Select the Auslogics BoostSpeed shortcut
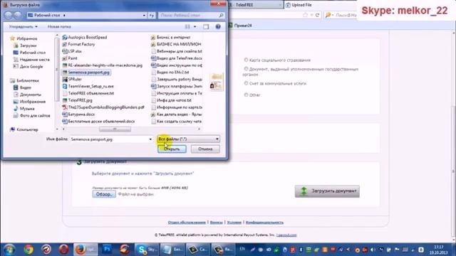The width and height of the screenshot is (456, 256). pos(87,37)
